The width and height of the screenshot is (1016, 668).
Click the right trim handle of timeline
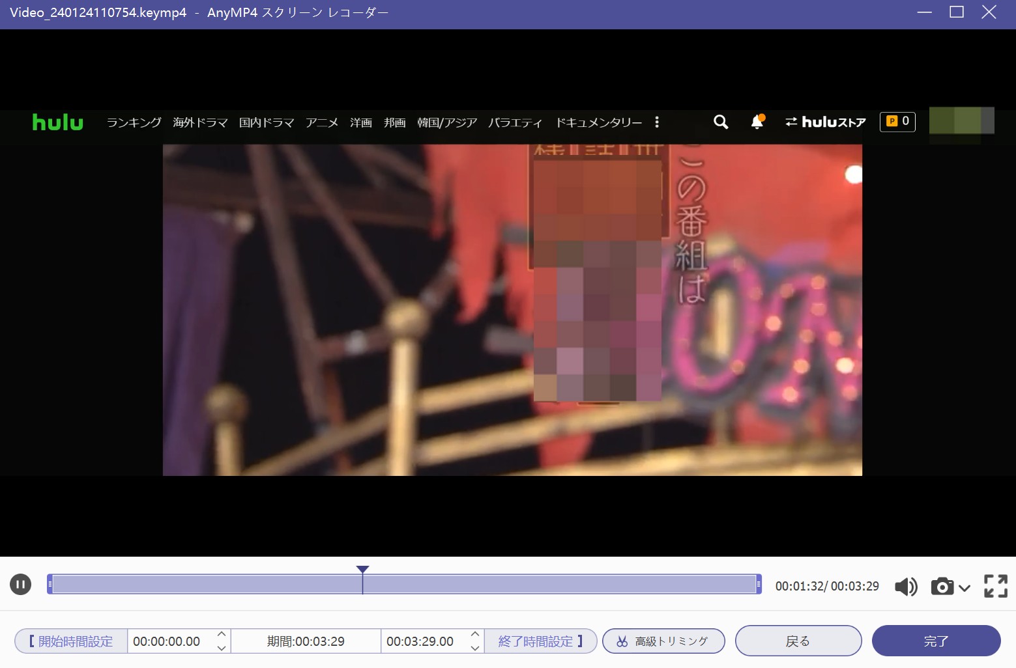pos(759,584)
